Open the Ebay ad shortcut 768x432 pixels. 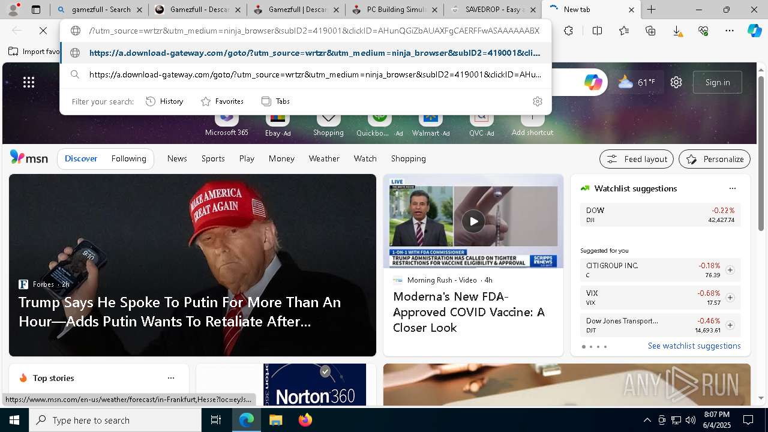click(x=277, y=125)
